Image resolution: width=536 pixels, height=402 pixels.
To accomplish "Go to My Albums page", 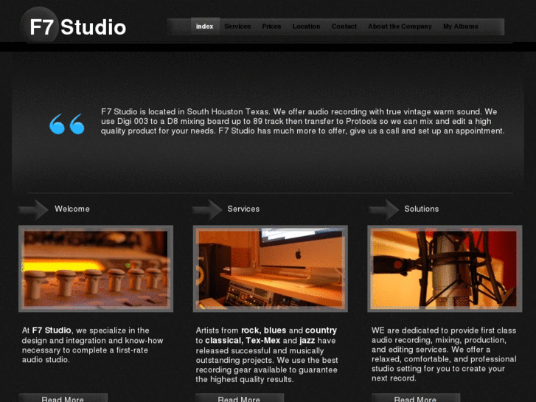I will 461,27.
